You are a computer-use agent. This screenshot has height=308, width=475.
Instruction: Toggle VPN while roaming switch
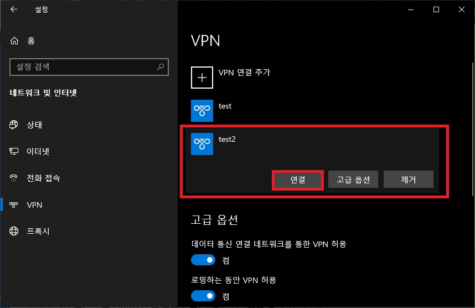[x=203, y=296]
